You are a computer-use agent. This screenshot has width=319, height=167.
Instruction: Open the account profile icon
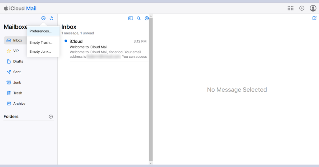pyautogui.click(x=313, y=8)
